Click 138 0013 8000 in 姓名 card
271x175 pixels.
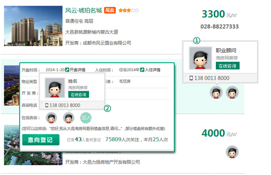point(65,105)
